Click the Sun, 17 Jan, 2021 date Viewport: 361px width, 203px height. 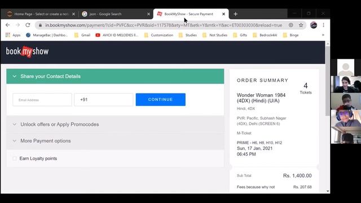pyautogui.click(x=254, y=148)
